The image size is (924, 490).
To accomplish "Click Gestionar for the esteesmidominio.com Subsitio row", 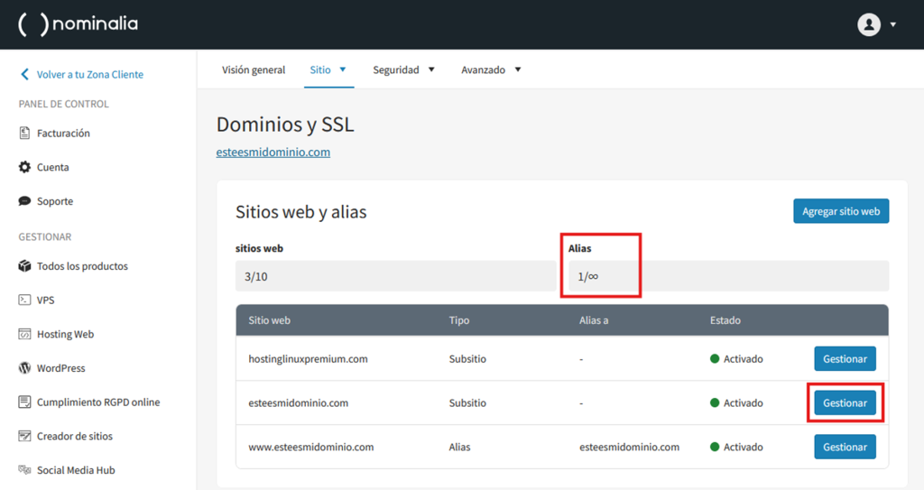I will (845, 402).
